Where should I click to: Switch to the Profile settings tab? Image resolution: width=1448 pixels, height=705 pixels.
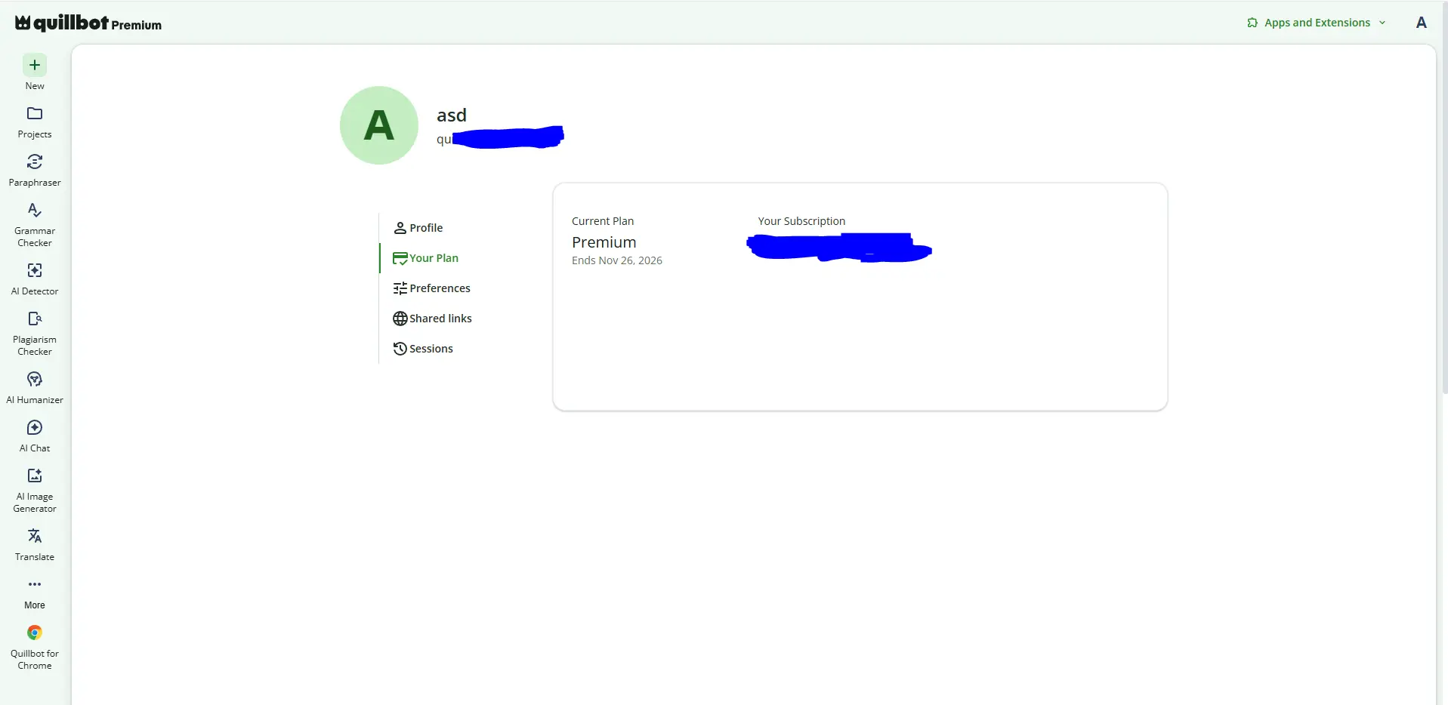point(418,228)
